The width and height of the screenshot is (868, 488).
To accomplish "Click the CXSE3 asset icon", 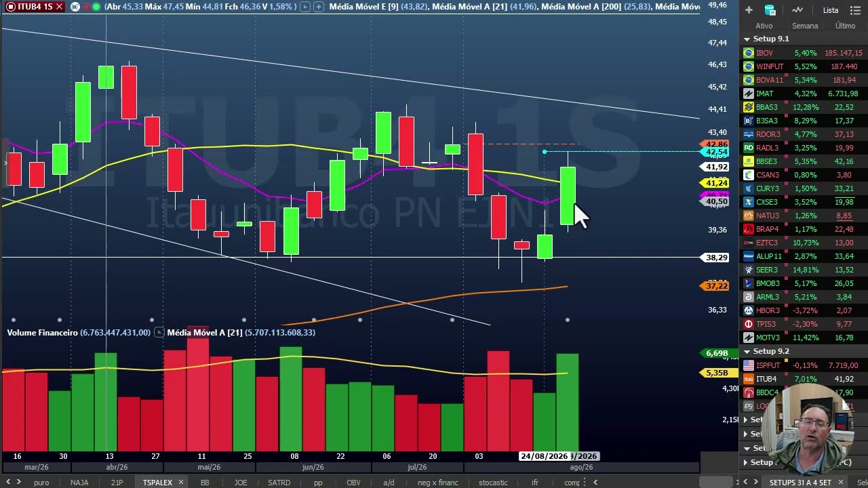I will [x=749, y=202].
